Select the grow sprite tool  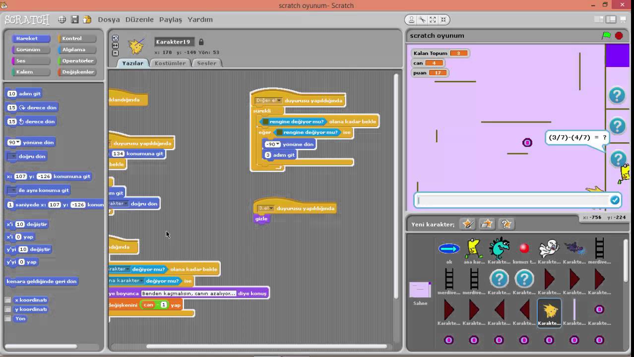pyautogui.click(x=433, y=20)
